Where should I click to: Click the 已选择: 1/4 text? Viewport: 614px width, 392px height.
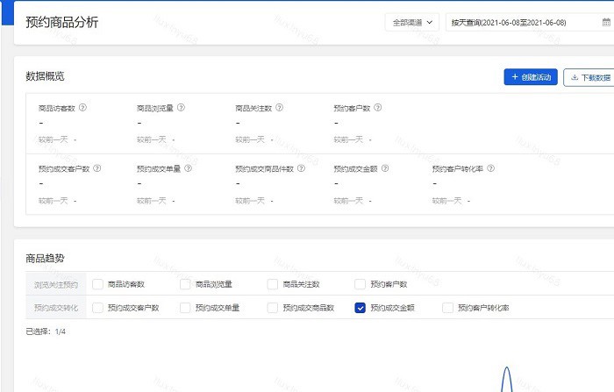click(x=46, y=331)
